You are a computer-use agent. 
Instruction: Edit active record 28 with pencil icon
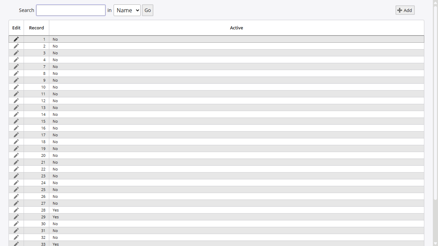pos(16,210)
